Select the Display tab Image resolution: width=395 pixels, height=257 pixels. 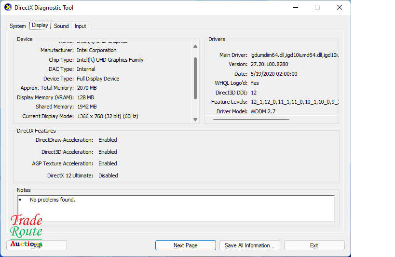click(x=40, y=26)
